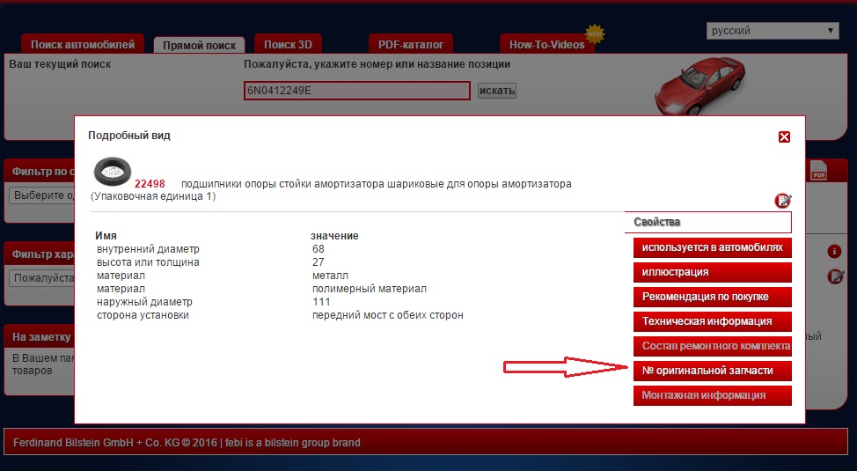Image resolution: width=857 pixels, height=471 pixels.
Task: Click the Имя column header
Action: click(x=106, y=236)
